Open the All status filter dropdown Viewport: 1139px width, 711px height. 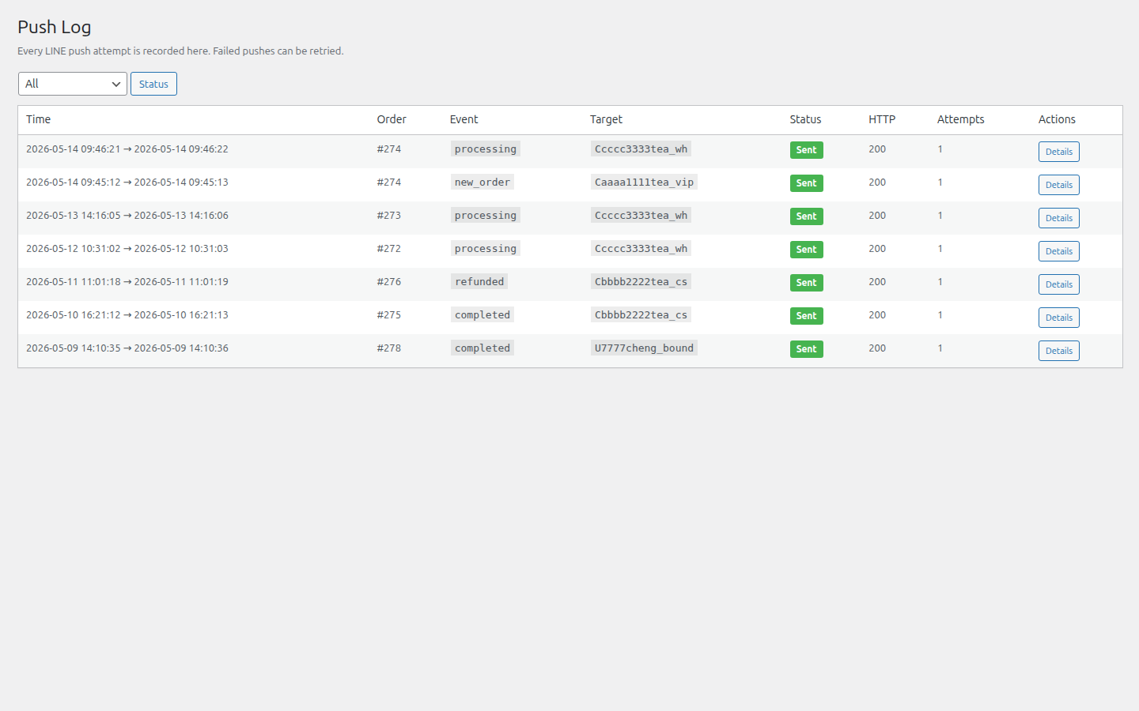(73, 84)
